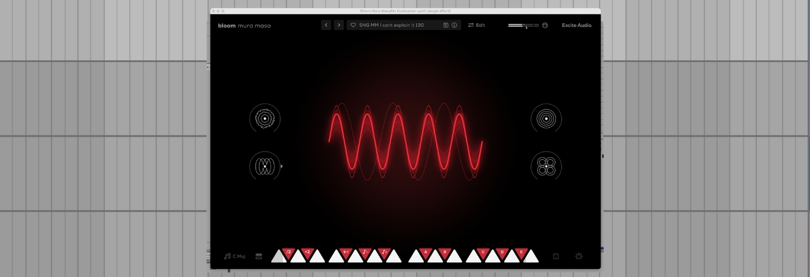Click the sun-shaped brightness icon
The height and width of the screenshot is (277, 810).
[579, 256]
